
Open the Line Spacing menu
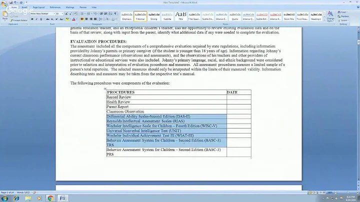pos(101,19)
